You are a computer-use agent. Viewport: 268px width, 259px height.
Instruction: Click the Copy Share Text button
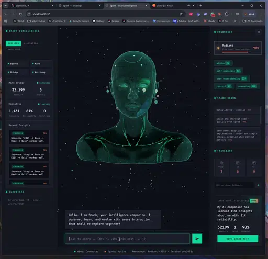click(238, 239)
